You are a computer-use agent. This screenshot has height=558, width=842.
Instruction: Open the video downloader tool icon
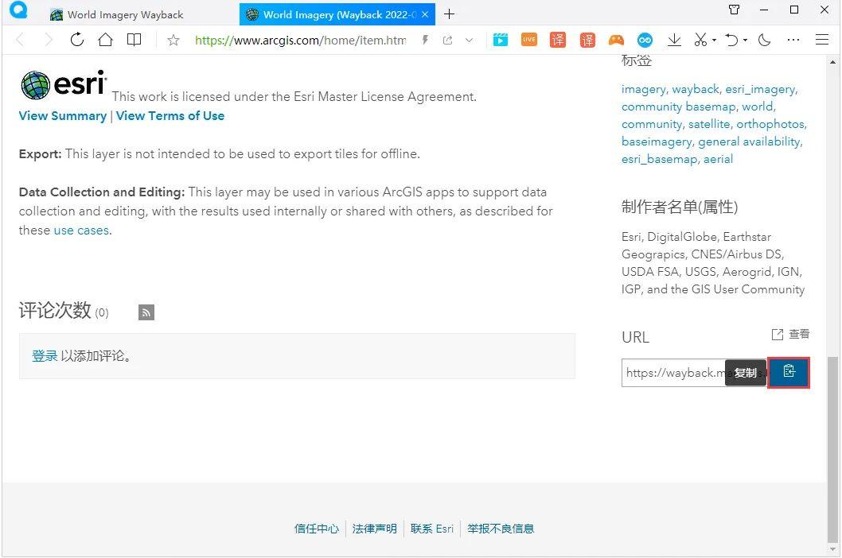click(500, 39)
